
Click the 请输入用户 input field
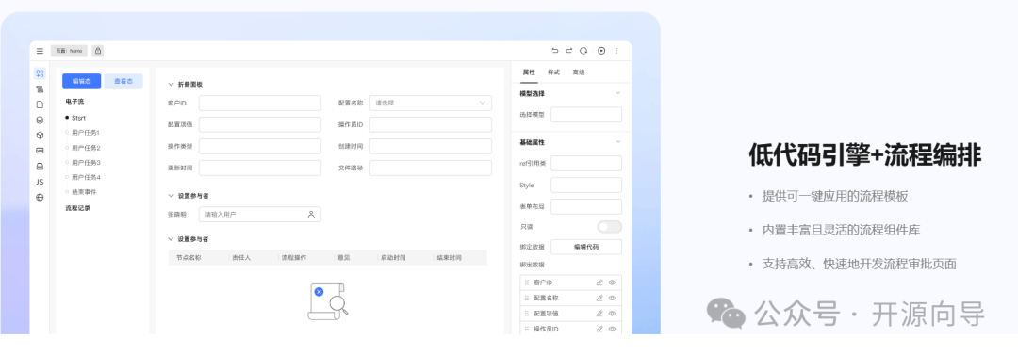tap(260, 214)
